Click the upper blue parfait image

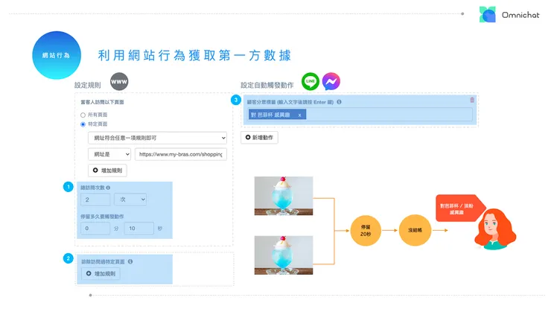tap(284, 196)
